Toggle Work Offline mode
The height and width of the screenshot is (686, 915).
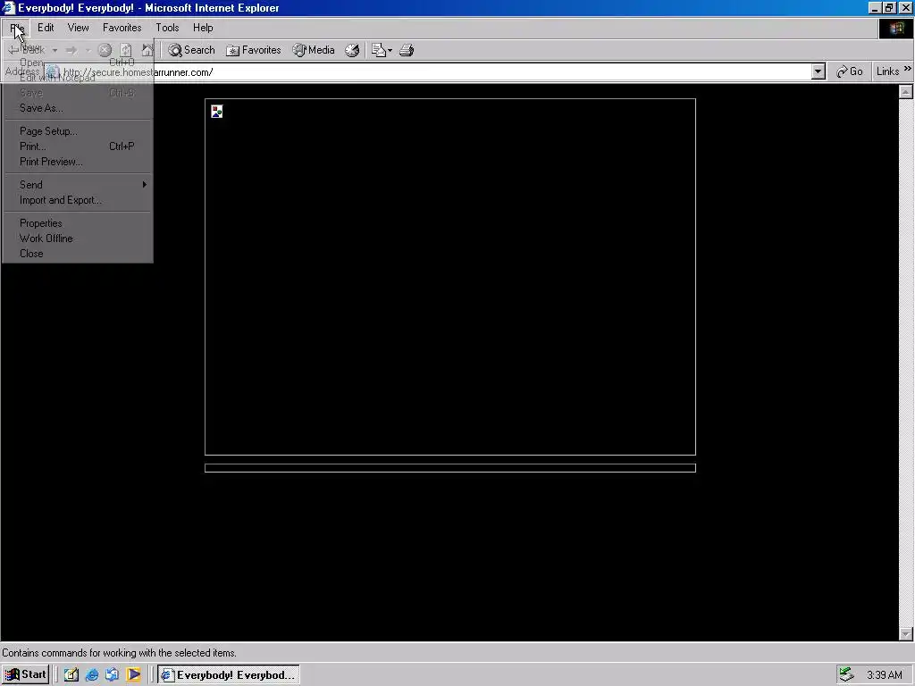[x=77, y=238]
